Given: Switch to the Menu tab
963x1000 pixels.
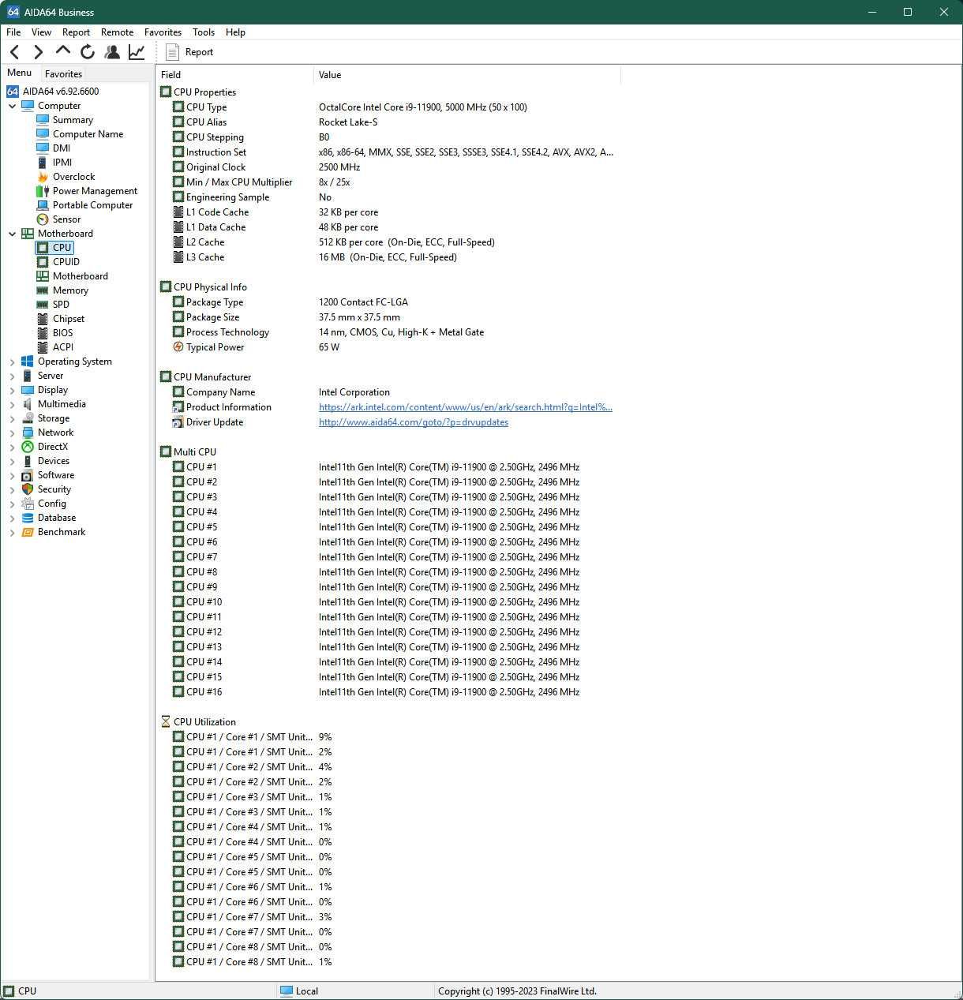Looking at the screenshot, I should [x=20, y=73].
